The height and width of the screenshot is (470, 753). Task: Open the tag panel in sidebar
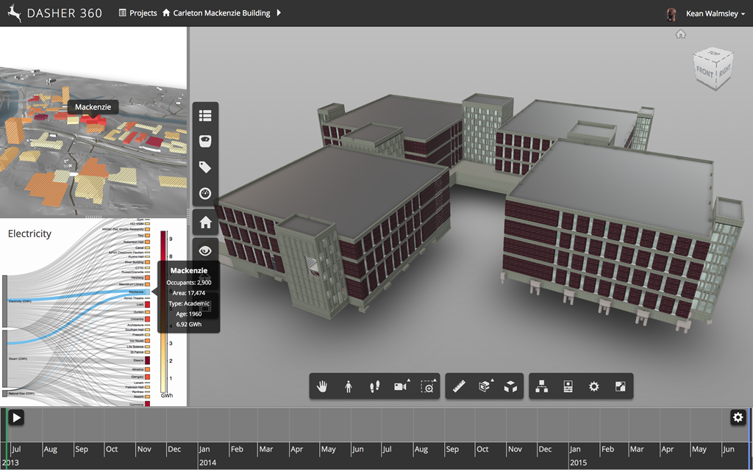coord(205,167)
